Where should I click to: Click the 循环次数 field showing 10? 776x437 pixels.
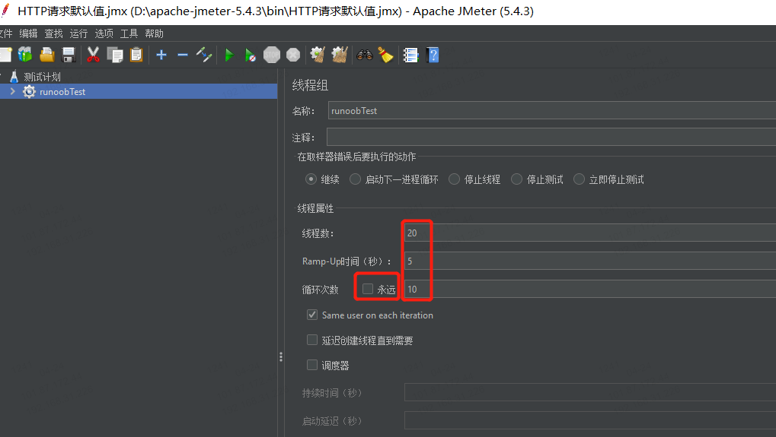[x=590, y=289]
